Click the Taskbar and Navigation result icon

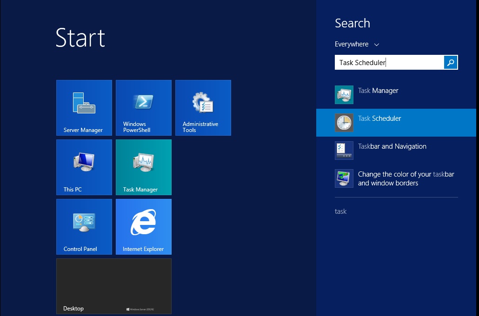344,151
